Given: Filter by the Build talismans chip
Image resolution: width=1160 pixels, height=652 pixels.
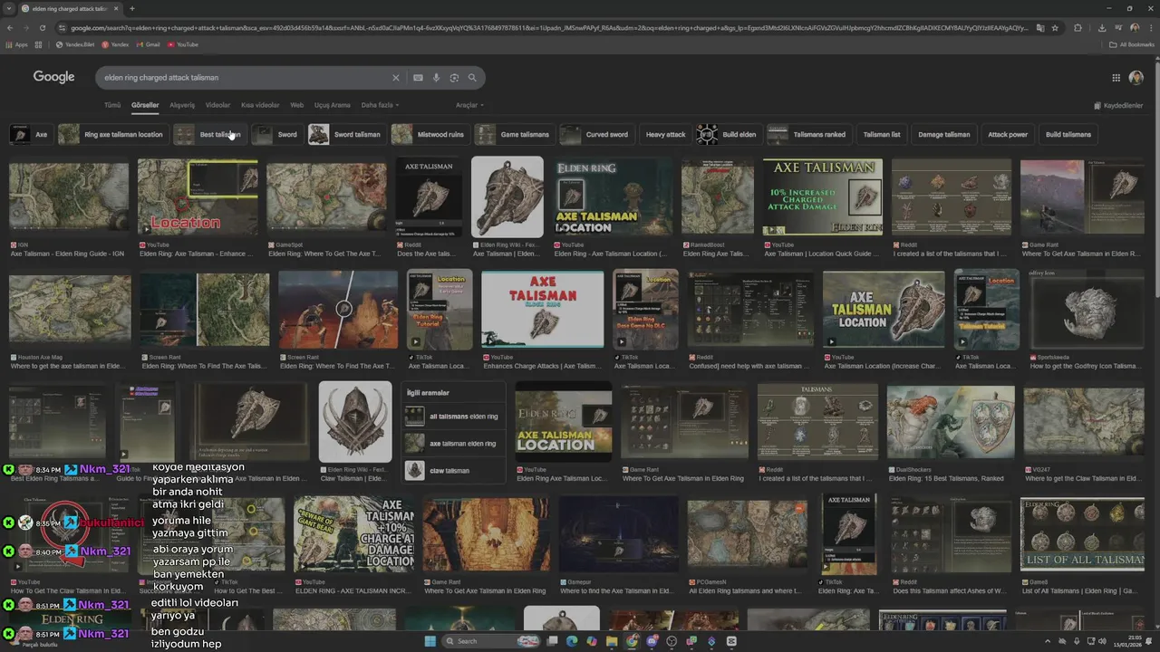Looking at the screenshot, I should [x=1068, y=134].
